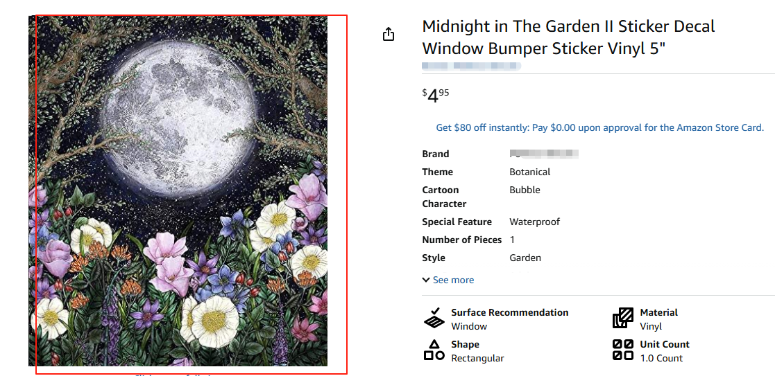Click the Number of Pieces label
775x376 pixels.
pyautogui.click(x=461, y=240)
